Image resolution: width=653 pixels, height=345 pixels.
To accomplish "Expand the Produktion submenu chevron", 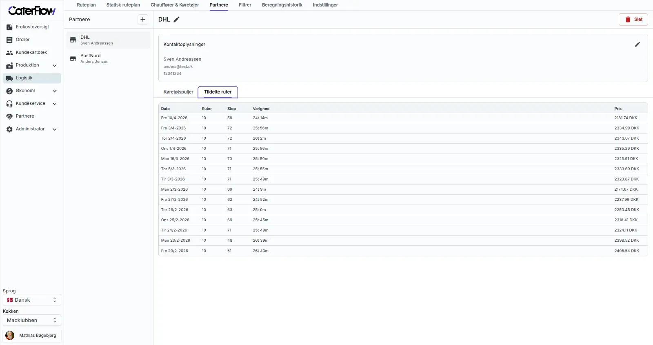I will pos(55,66).
